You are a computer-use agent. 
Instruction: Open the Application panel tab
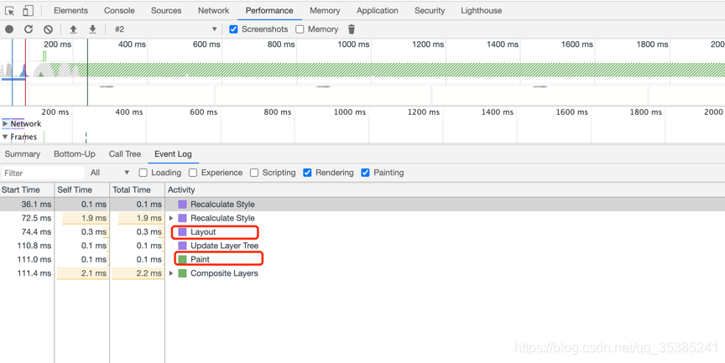[378, 11]
